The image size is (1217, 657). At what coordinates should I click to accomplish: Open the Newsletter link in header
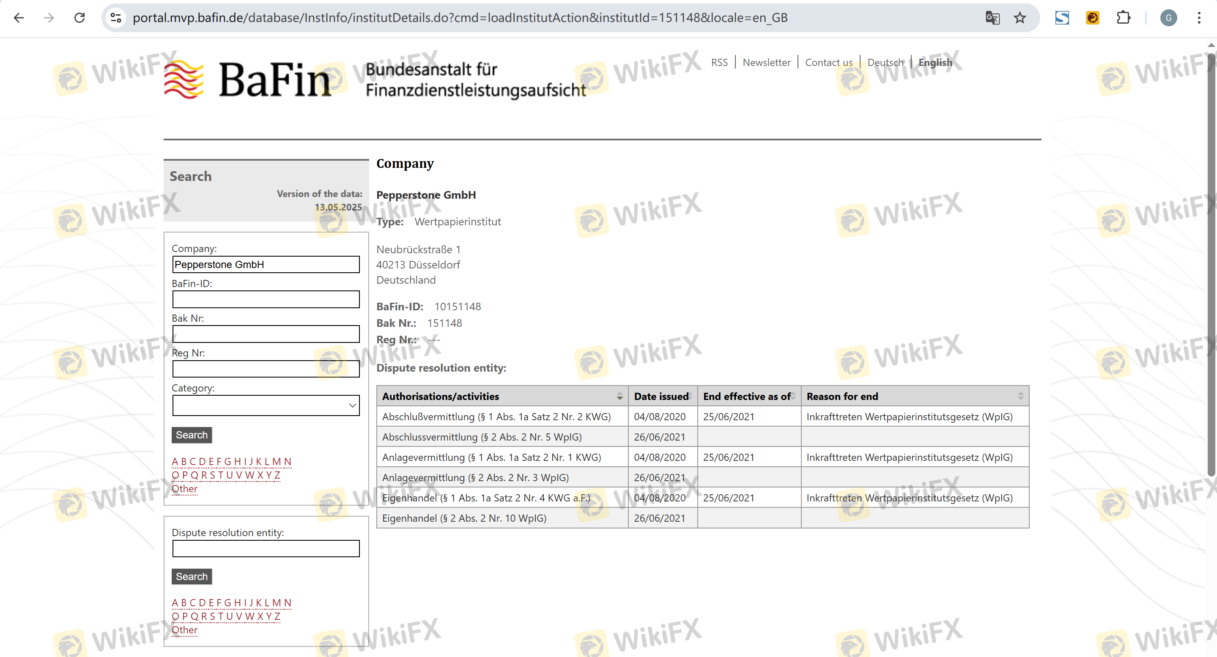pyautogui.click(x=766, y=62)
